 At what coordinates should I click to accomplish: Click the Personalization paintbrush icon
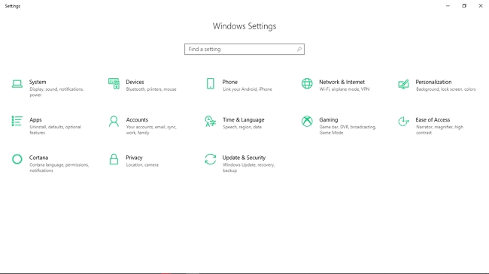pyautogui.click(x=403, y=84)
